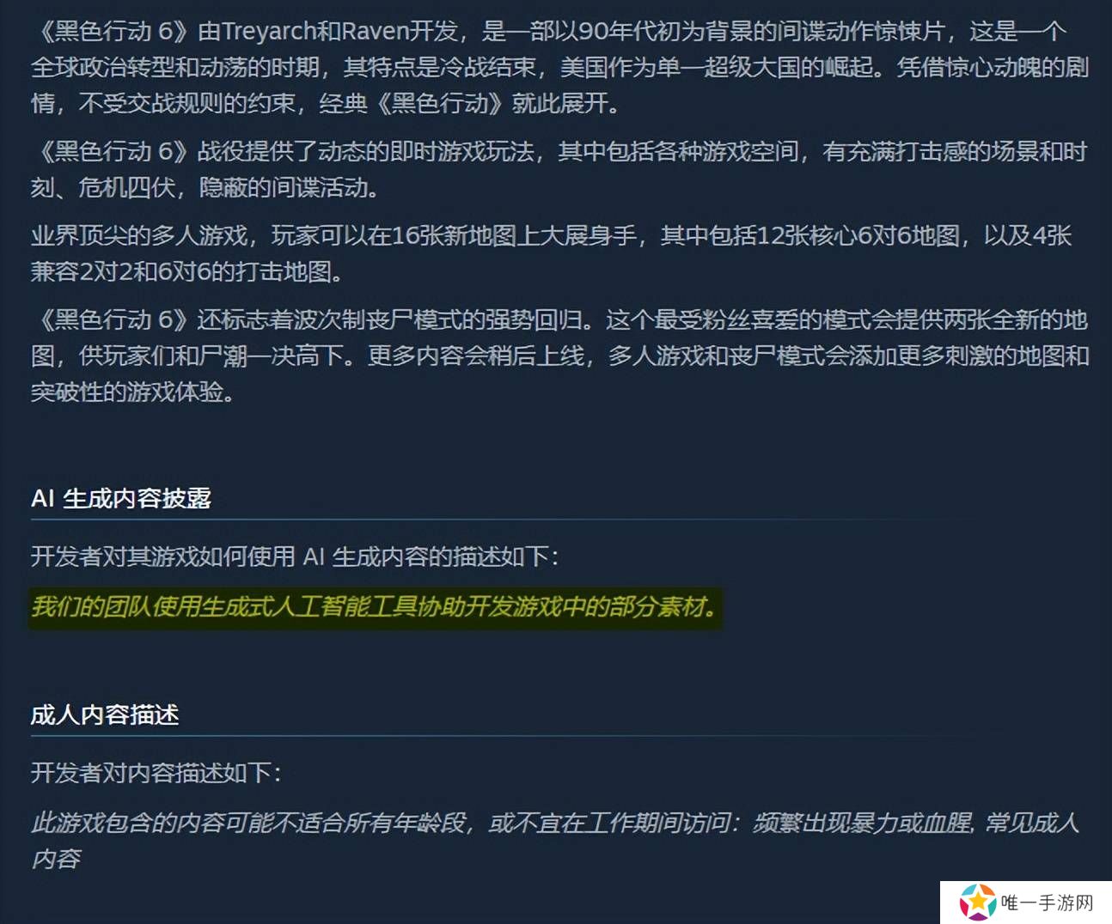
Task: Click the paragraph starting with 业界顶尖的多人游戏
Action: [x=551, y=253]
